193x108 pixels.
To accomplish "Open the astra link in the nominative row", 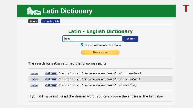I will coord(34,73).
